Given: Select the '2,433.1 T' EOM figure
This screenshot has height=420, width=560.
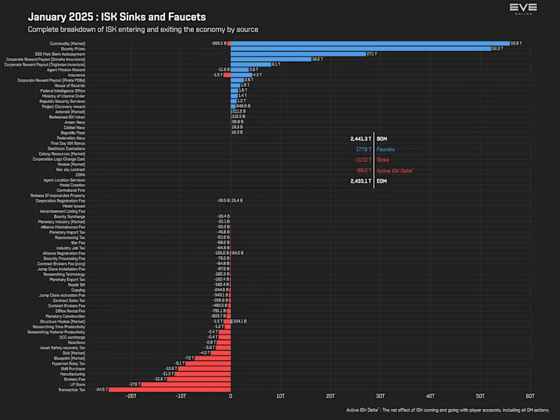Looking at the screenshot, I should click(x=360, y=181).
